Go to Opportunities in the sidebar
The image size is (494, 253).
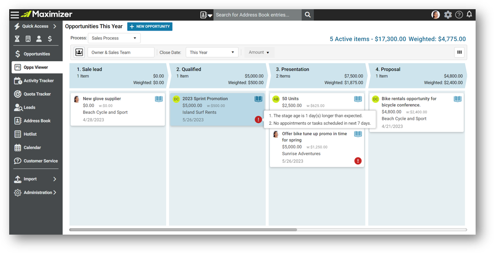point(36,54)
